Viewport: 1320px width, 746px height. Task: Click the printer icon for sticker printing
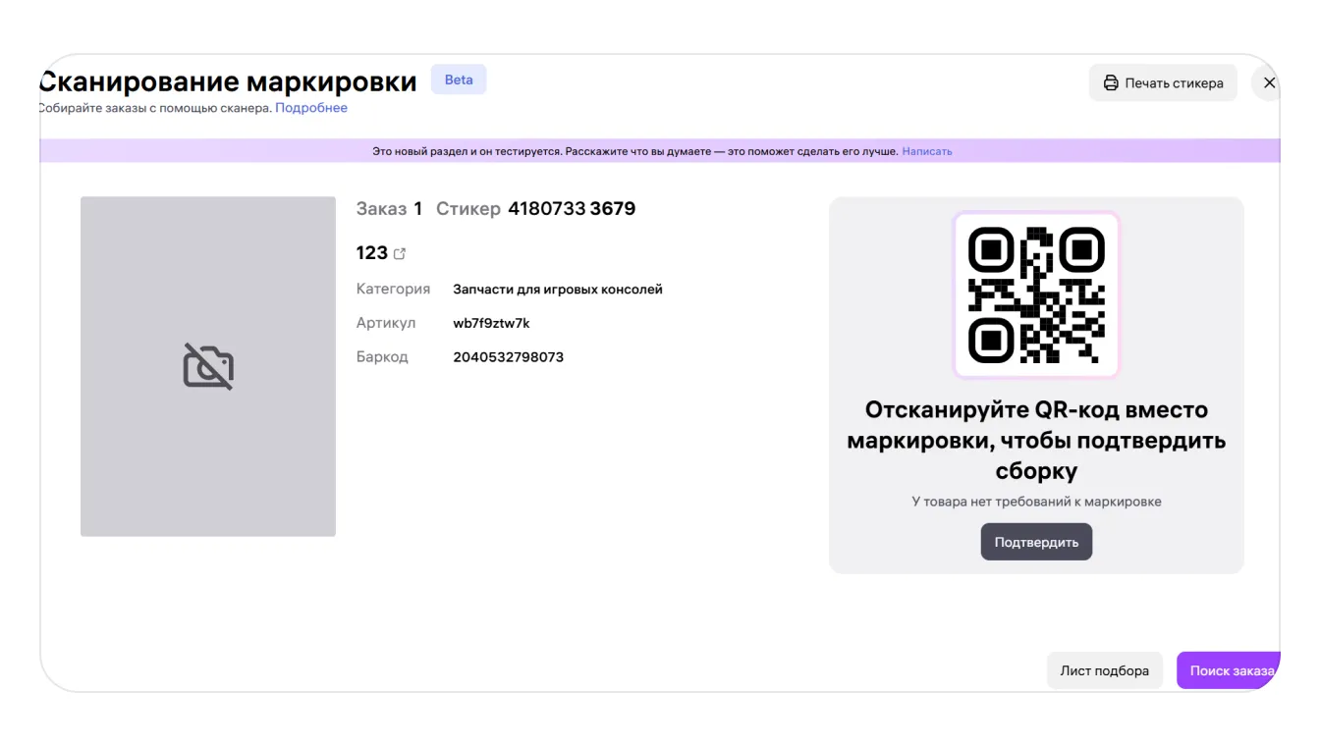tap(1111, 83)
